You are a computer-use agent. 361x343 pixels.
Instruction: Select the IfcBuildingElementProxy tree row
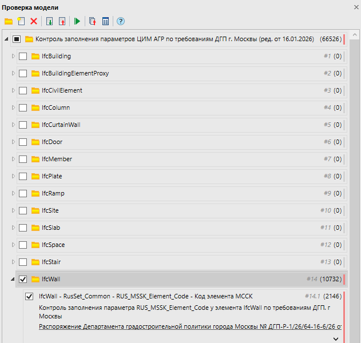[x=182, y=73]
